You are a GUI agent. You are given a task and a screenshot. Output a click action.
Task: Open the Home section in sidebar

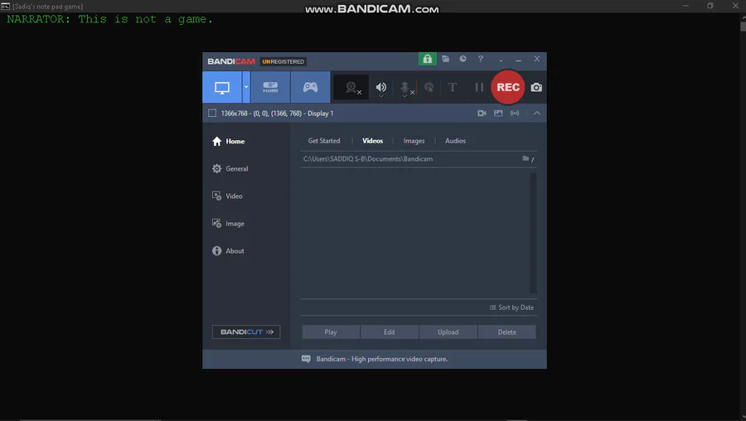pyautogui.click(x=229, y=141)
